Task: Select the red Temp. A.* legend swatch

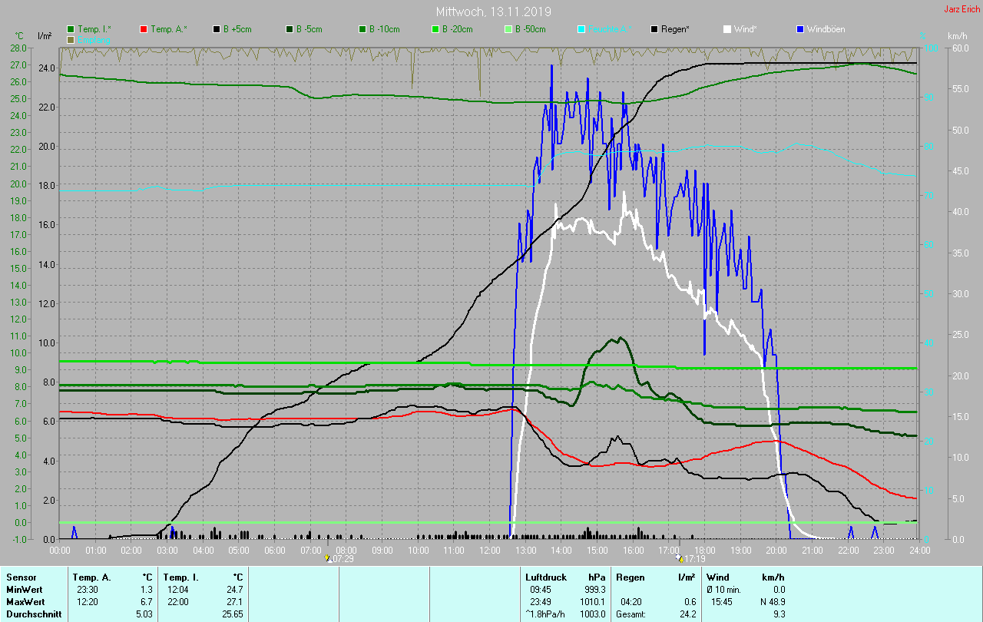Action: coord(144,29)
